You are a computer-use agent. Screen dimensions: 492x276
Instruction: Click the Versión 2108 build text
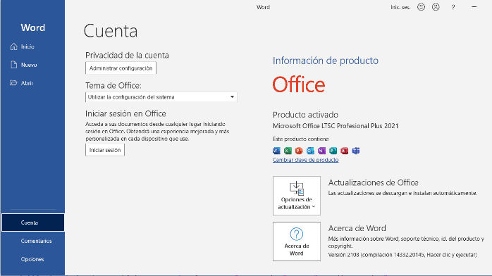[402, 255]
